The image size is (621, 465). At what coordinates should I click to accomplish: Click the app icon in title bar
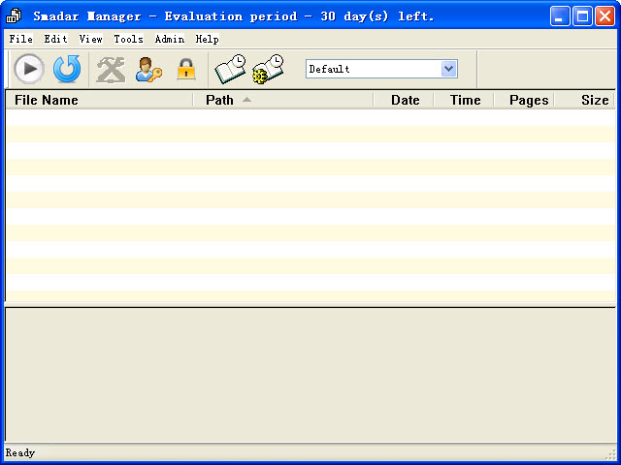[15, 16]
